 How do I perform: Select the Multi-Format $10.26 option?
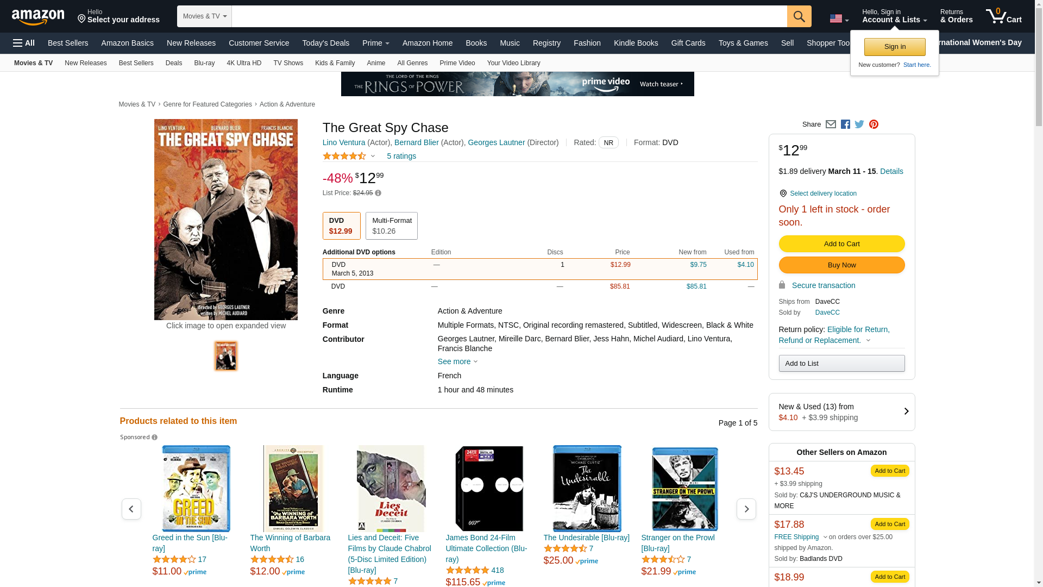(x=392, y=226)
